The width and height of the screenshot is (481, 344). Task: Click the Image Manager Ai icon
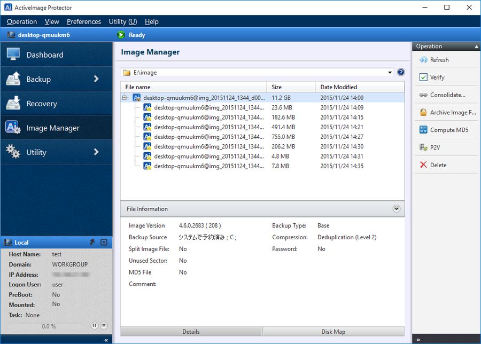(13, 127)
